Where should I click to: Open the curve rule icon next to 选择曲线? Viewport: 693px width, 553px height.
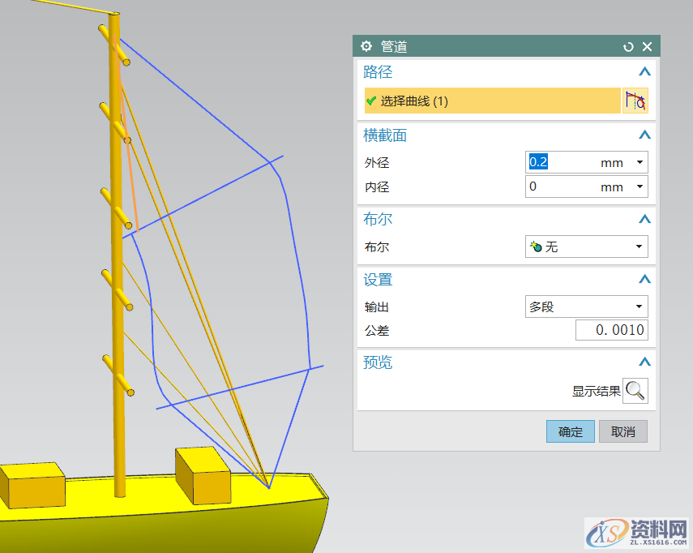click(636, 100)
